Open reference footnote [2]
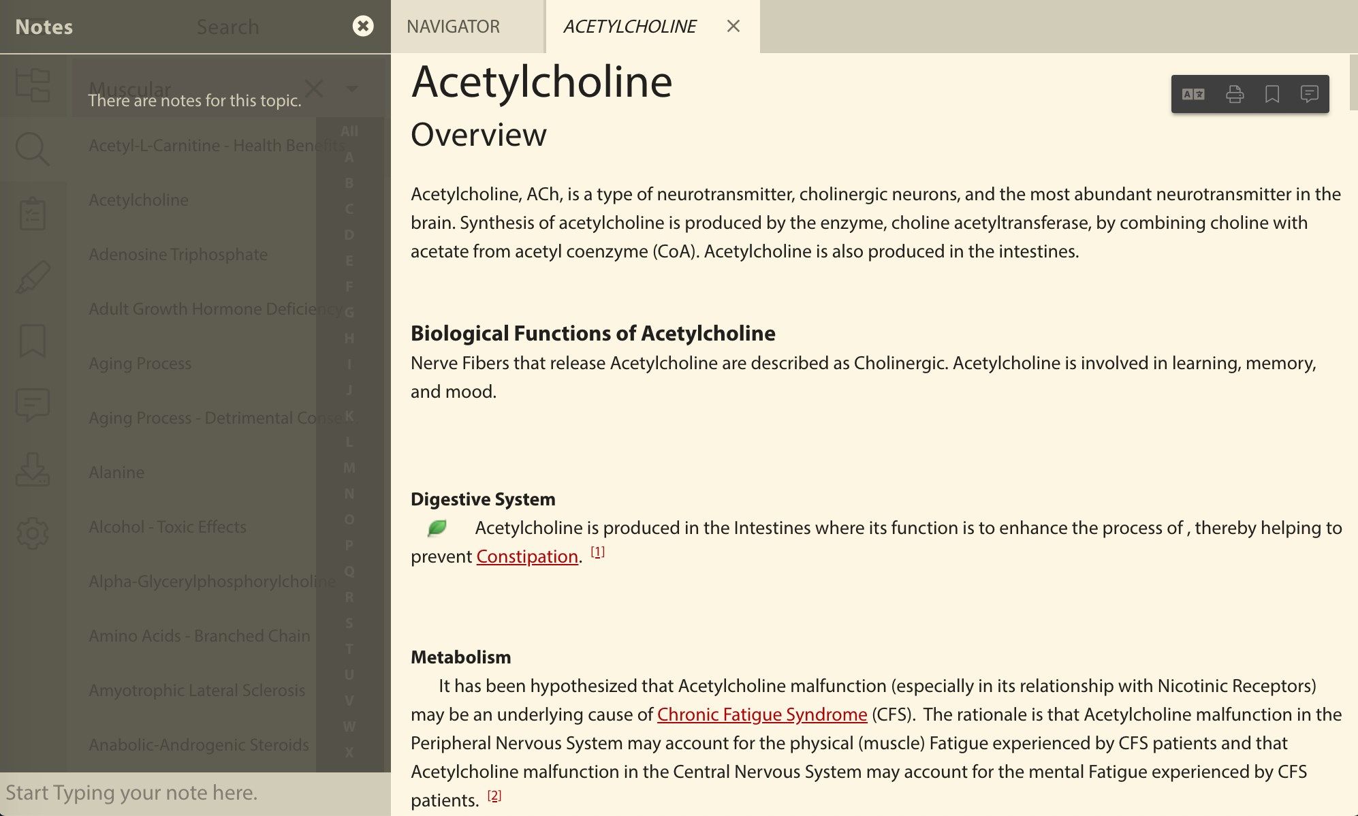Viewport: 1358px width, 816px height. [x=494, y=795]
